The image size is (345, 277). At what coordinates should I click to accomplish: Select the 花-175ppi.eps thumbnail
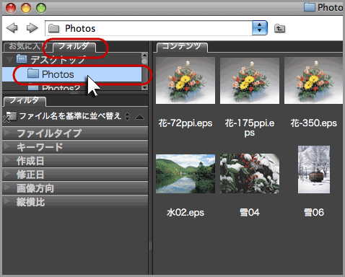(250, 81)
